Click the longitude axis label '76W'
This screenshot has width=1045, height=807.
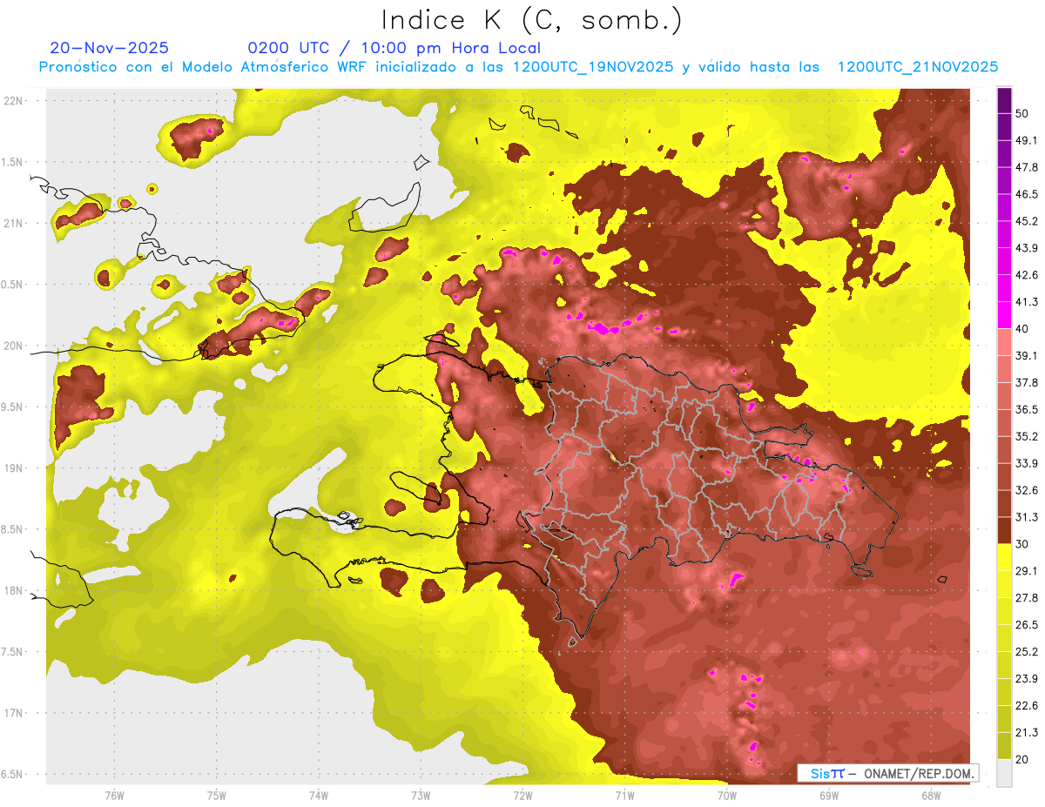(114, 796)
